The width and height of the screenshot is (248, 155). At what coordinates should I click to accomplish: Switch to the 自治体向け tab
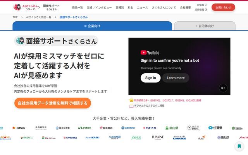(x=205, y=26)
